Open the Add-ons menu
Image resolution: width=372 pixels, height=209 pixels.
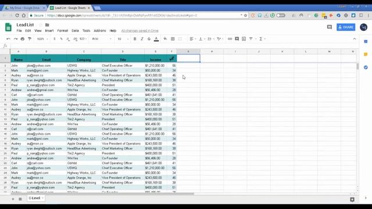[100, 31]
